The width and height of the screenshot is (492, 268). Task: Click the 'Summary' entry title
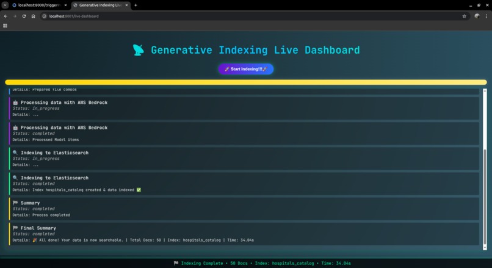click(30, 203)
